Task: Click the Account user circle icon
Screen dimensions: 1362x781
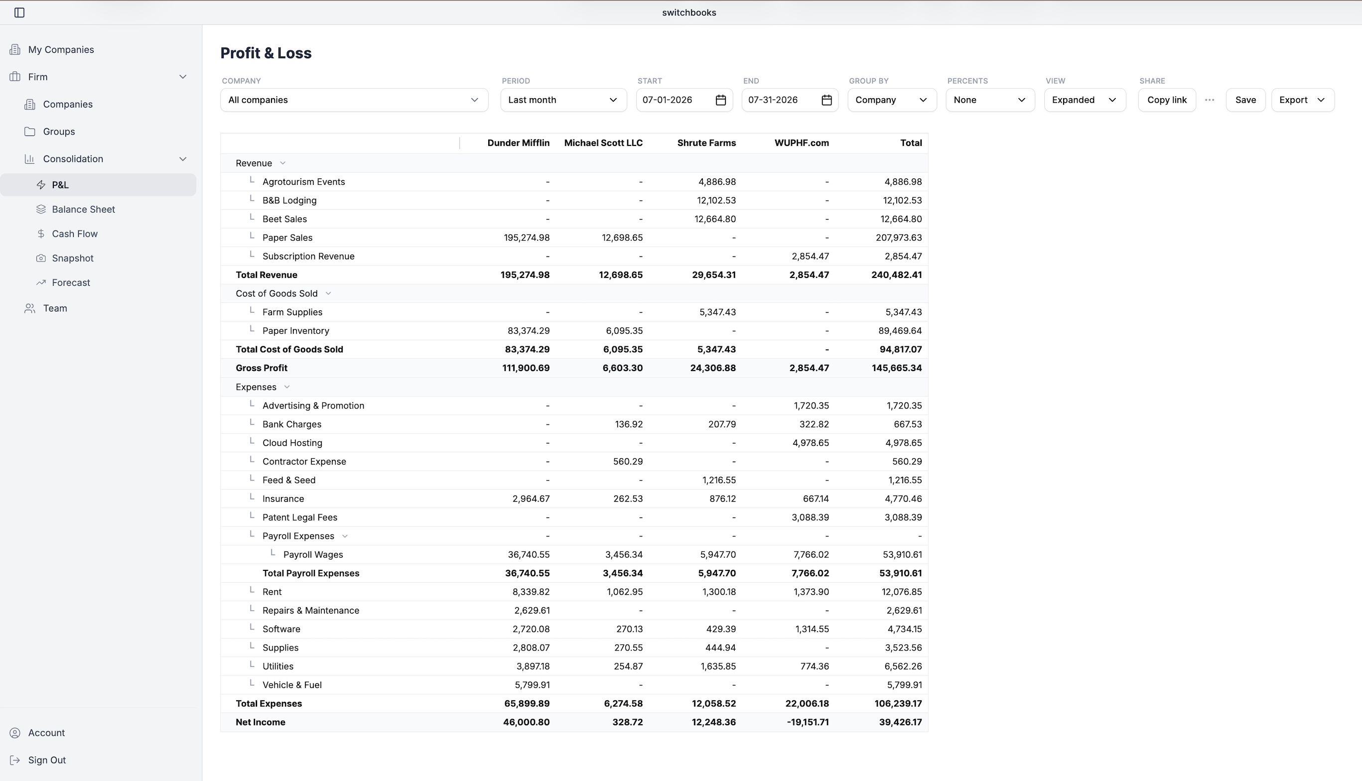Action: [x=15, y=733]
